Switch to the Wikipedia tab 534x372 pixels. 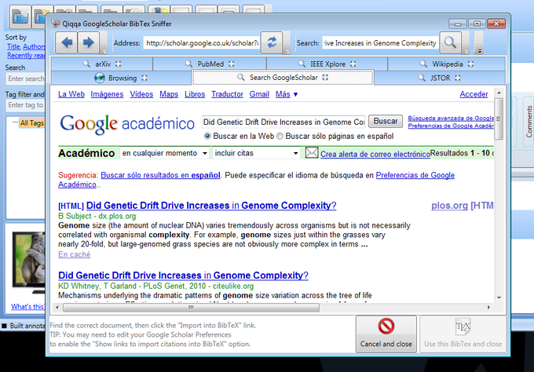point(447,64)
